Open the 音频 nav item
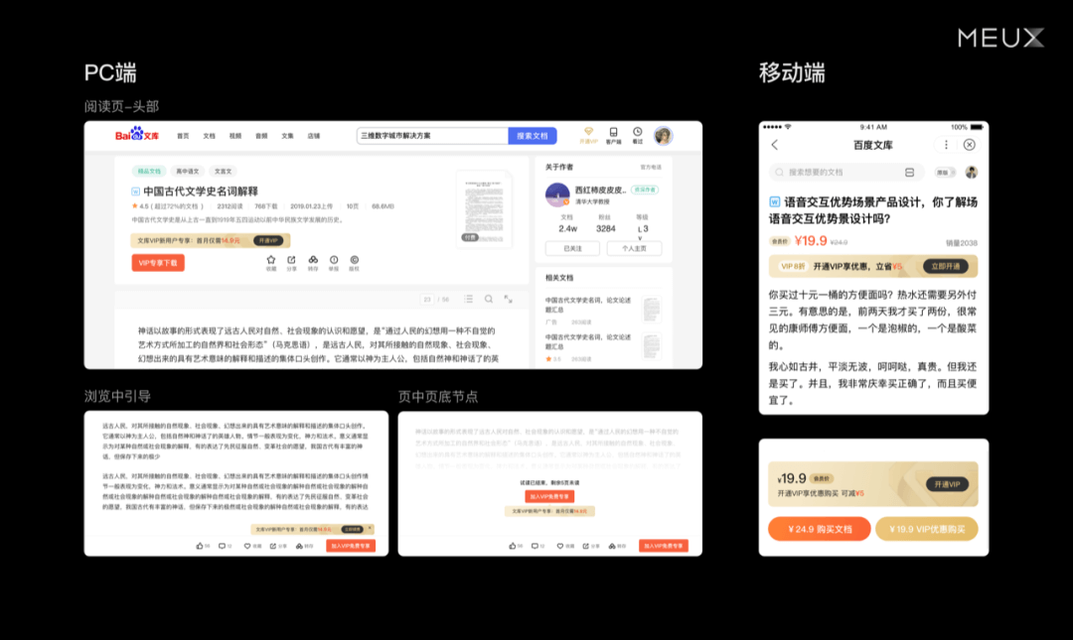The height and width of the screenshot is (640, 1073). pyautogui.click(x=261, y=136)
